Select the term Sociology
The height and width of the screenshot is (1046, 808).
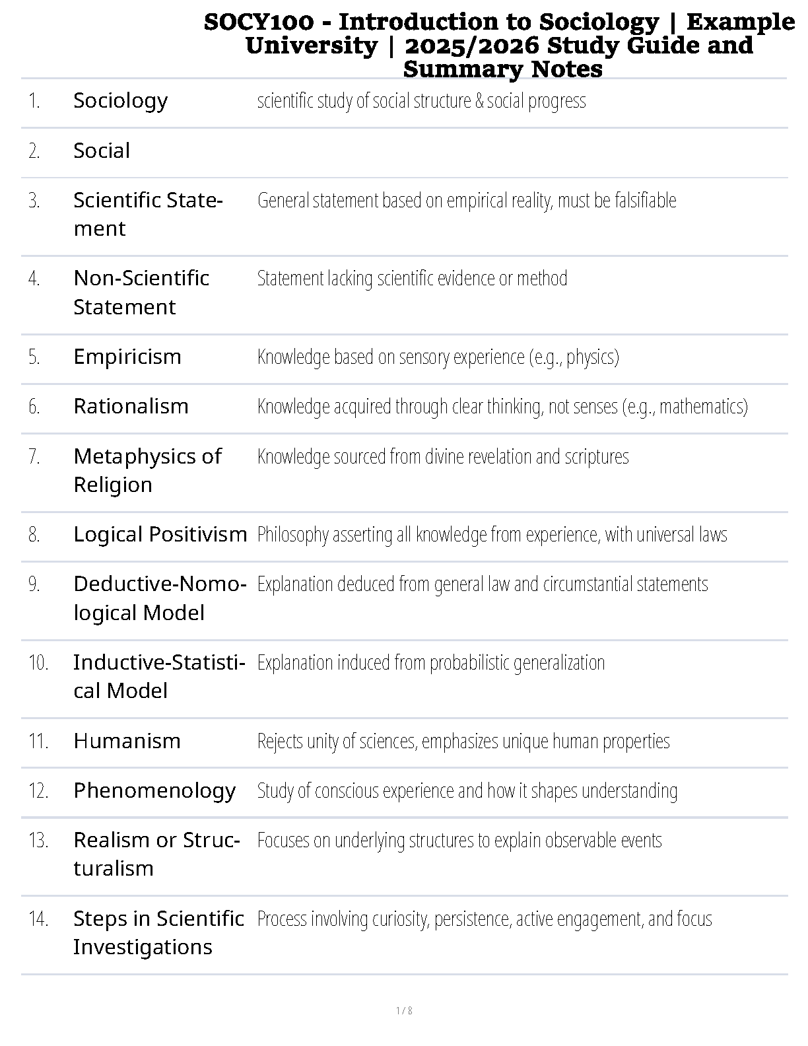pyautogui.click(x=120, y=101)
